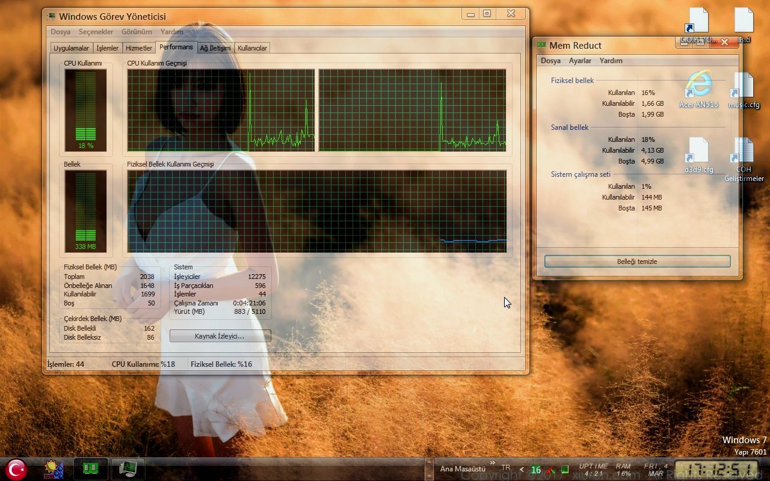Open the Dosya menu in Task Manager
This screenshot has height=481, width=770.
60,32
